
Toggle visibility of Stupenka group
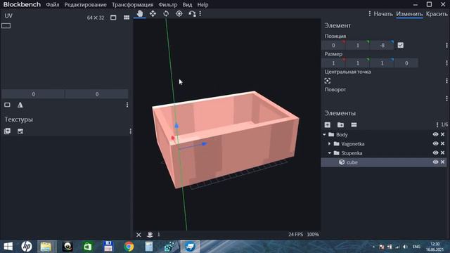pos(435,153)
